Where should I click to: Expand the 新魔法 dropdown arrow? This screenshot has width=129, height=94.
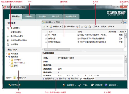[x=60, y=27]
